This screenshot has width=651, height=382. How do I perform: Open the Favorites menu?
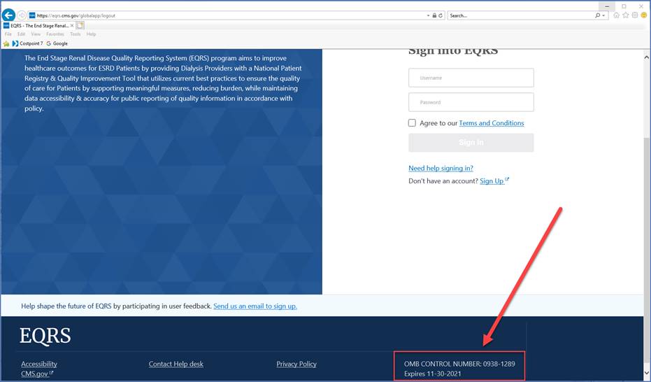point(55,34)
